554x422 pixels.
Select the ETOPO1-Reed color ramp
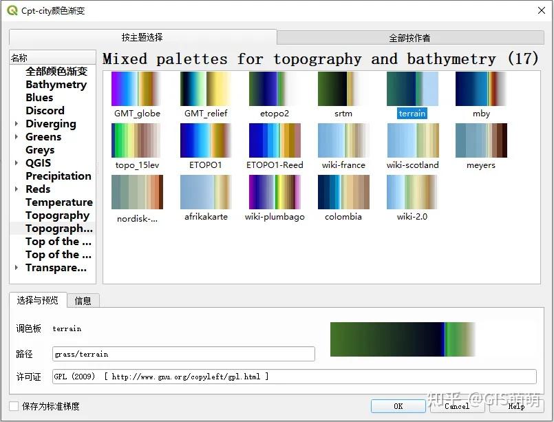click(275, 140)
